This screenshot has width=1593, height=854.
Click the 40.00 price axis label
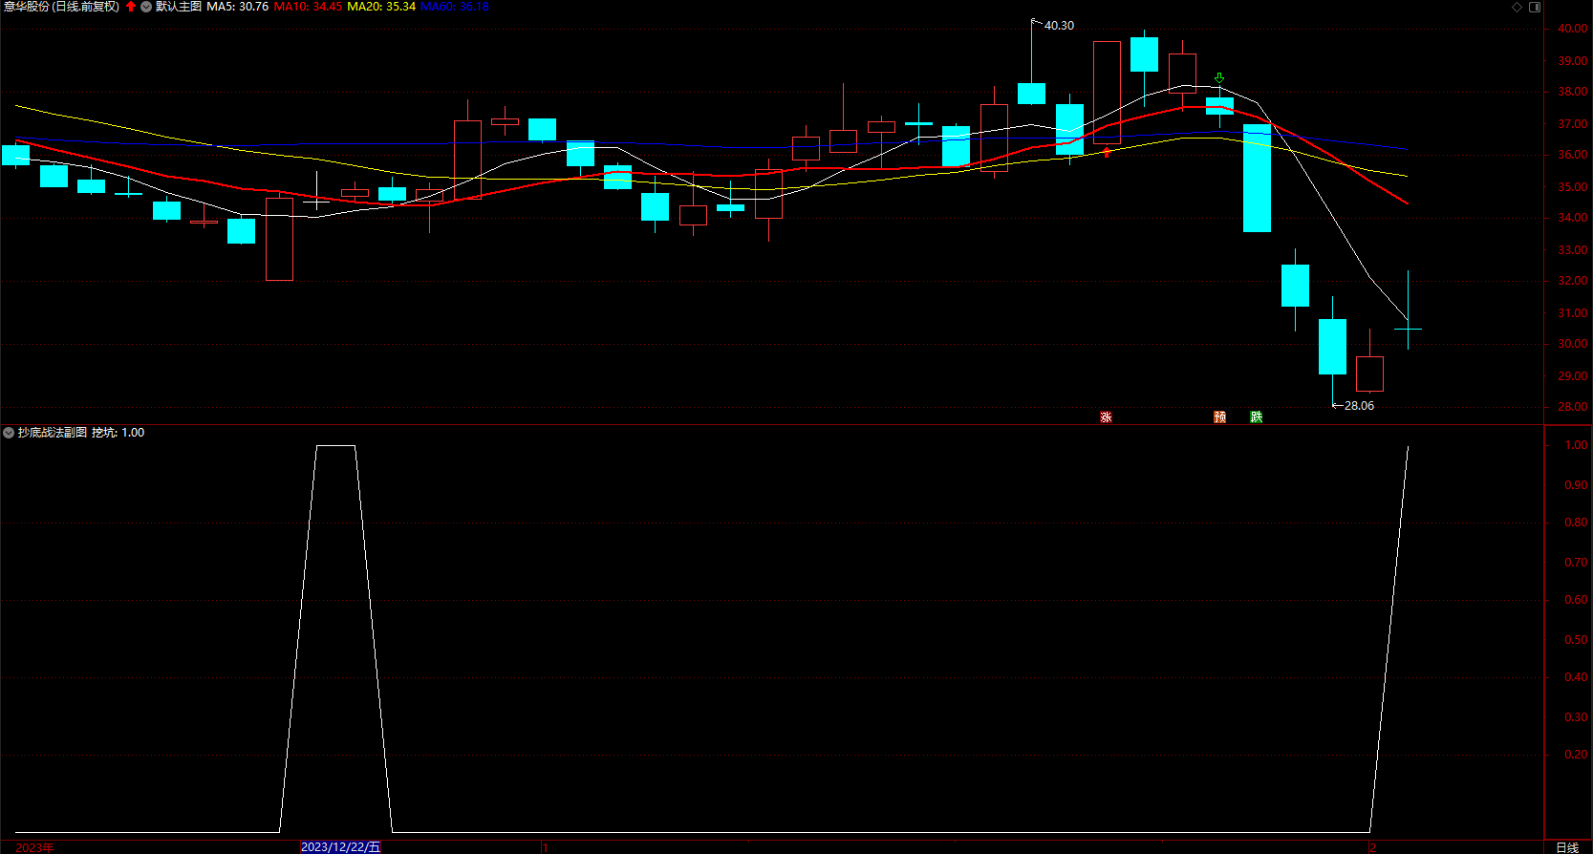pyautogui.click(x=1573, y=29)
